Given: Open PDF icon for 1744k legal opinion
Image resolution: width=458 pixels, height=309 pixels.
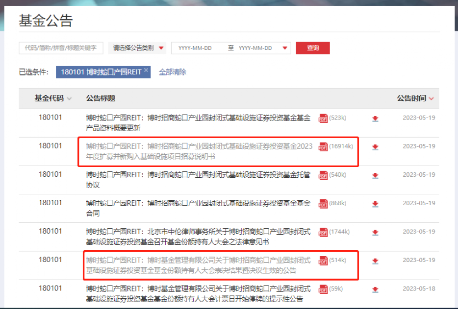Looking at the screenshot, I should pyautogui.click(x=323, y=232).
